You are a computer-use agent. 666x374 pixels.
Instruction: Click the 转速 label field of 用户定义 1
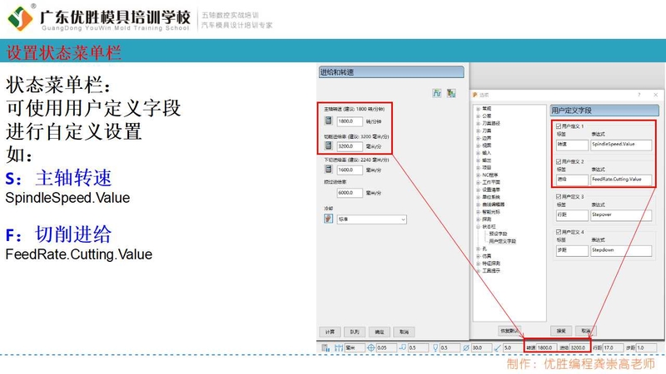(x=572, y=145)
